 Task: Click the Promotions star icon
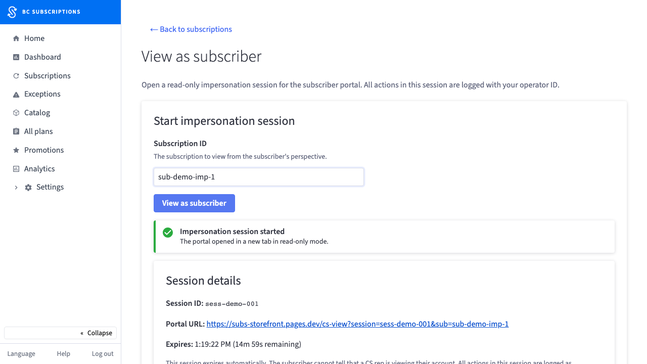tap(16, 150)
